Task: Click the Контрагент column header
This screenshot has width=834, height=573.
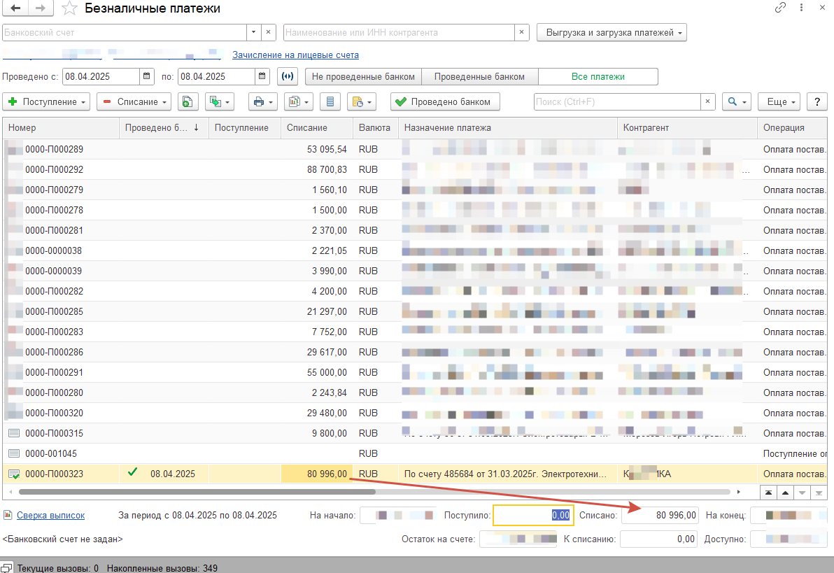Action: coord(687,128)
